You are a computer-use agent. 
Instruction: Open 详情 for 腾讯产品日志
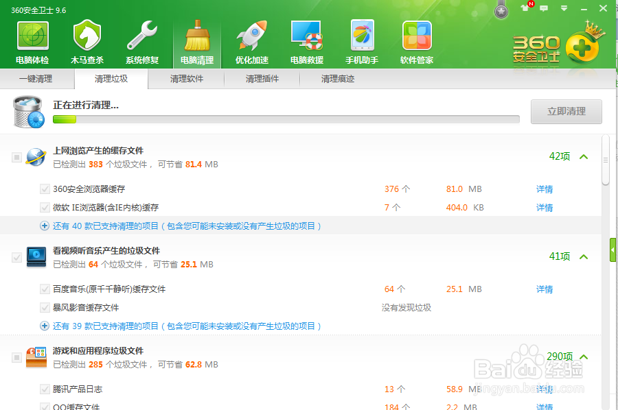545,389
